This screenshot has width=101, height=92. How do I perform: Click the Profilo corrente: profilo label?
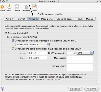coord(50,14)
